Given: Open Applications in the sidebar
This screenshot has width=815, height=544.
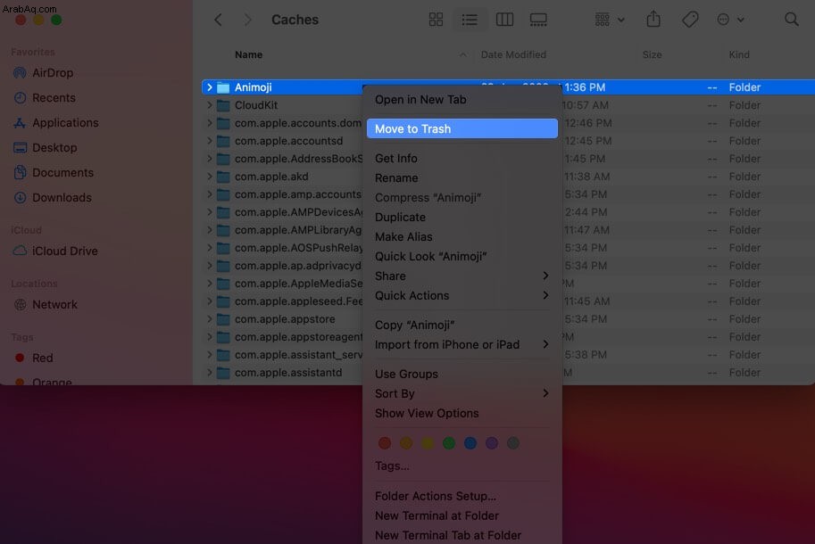Looking at the screenshot, I should coord(55,122).
